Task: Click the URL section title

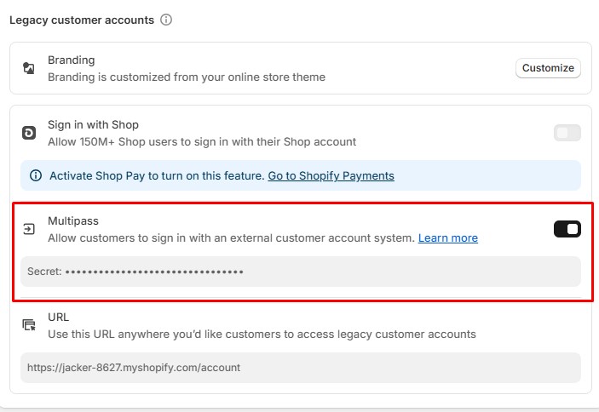Action: coord(58,318)
